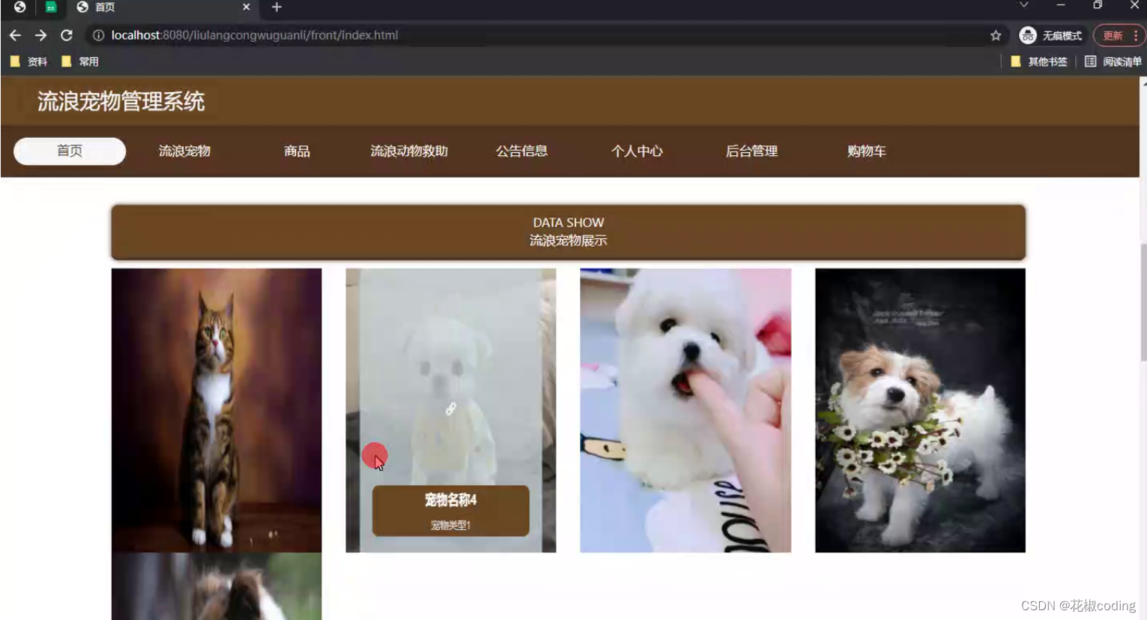Viewport: 1147px width, 620px height.
Task: Click the 更新 update button
Action: pyautogui.click(x=1113, y=35)
